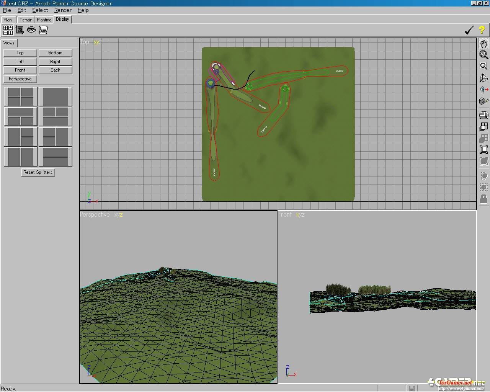Screen dimensions: 490x392
Task: Click the black checkmark confirm icon
Action: tap(469, 30)
